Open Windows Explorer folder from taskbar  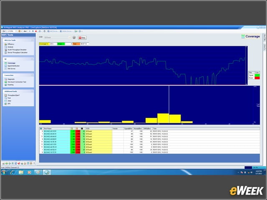21,172
